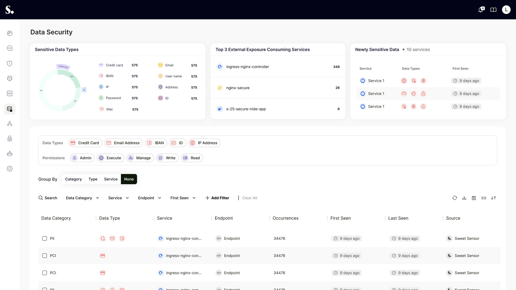Viewport: 516px width, 290px height.
Task: Toggle Execute permission filter
Action: click(111, 158)
